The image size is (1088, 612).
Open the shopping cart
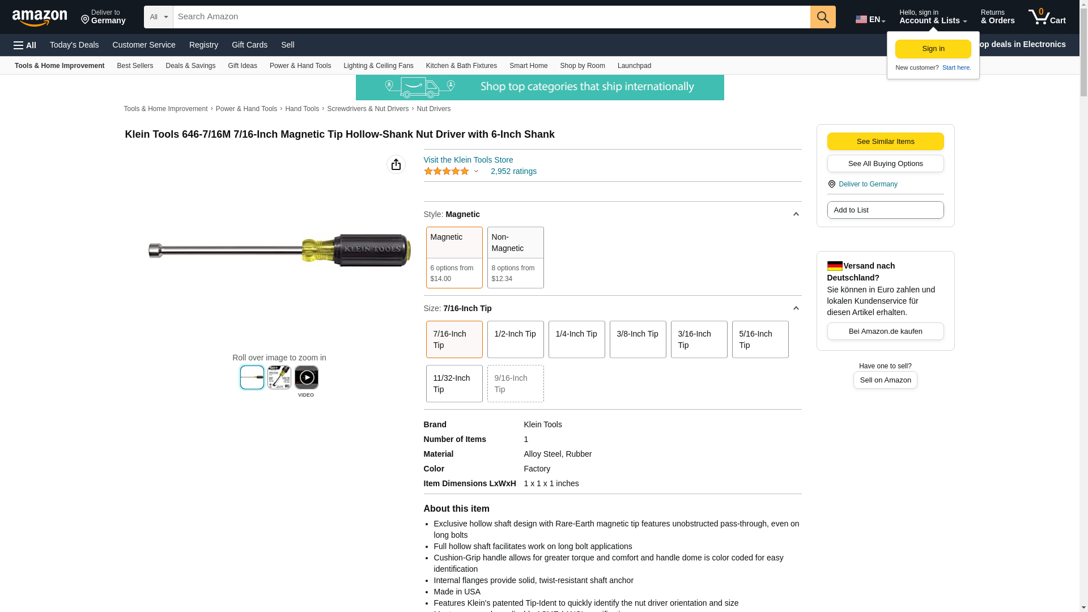(1047, 17)
